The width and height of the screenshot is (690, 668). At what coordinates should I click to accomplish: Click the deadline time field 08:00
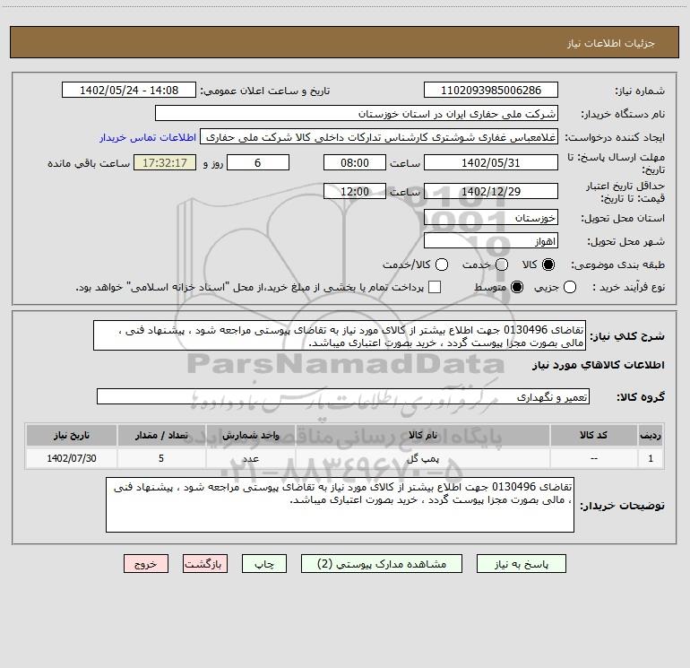[355, 162]
